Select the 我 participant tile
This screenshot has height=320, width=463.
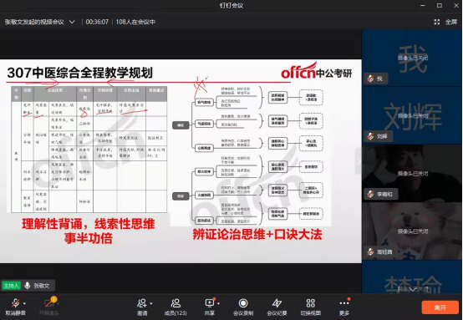(x=412, y=58)
